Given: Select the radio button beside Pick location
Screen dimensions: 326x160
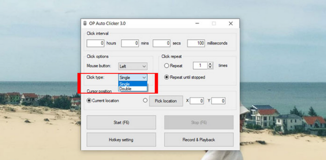Looking at the screenshot, I should tap(145, 100).
